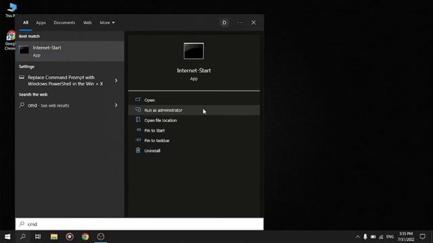
Task: Select the Internet-Start best match result
Action: (70, 51)
